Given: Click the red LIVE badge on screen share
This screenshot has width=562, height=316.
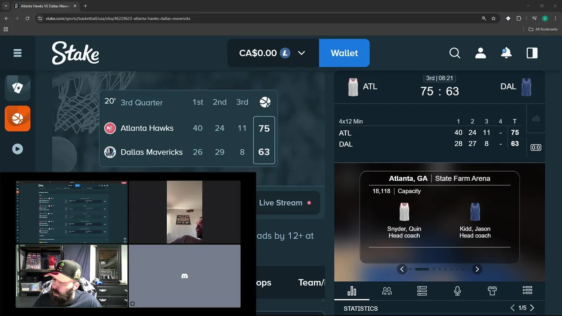Looking at the screenshot, I should (124, 183).
